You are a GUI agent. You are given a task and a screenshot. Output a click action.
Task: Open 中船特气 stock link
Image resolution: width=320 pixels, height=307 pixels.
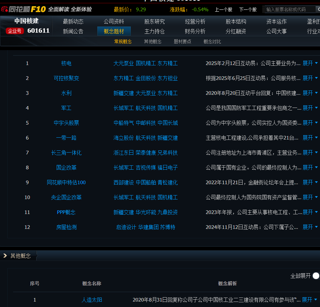coord(123,123)
